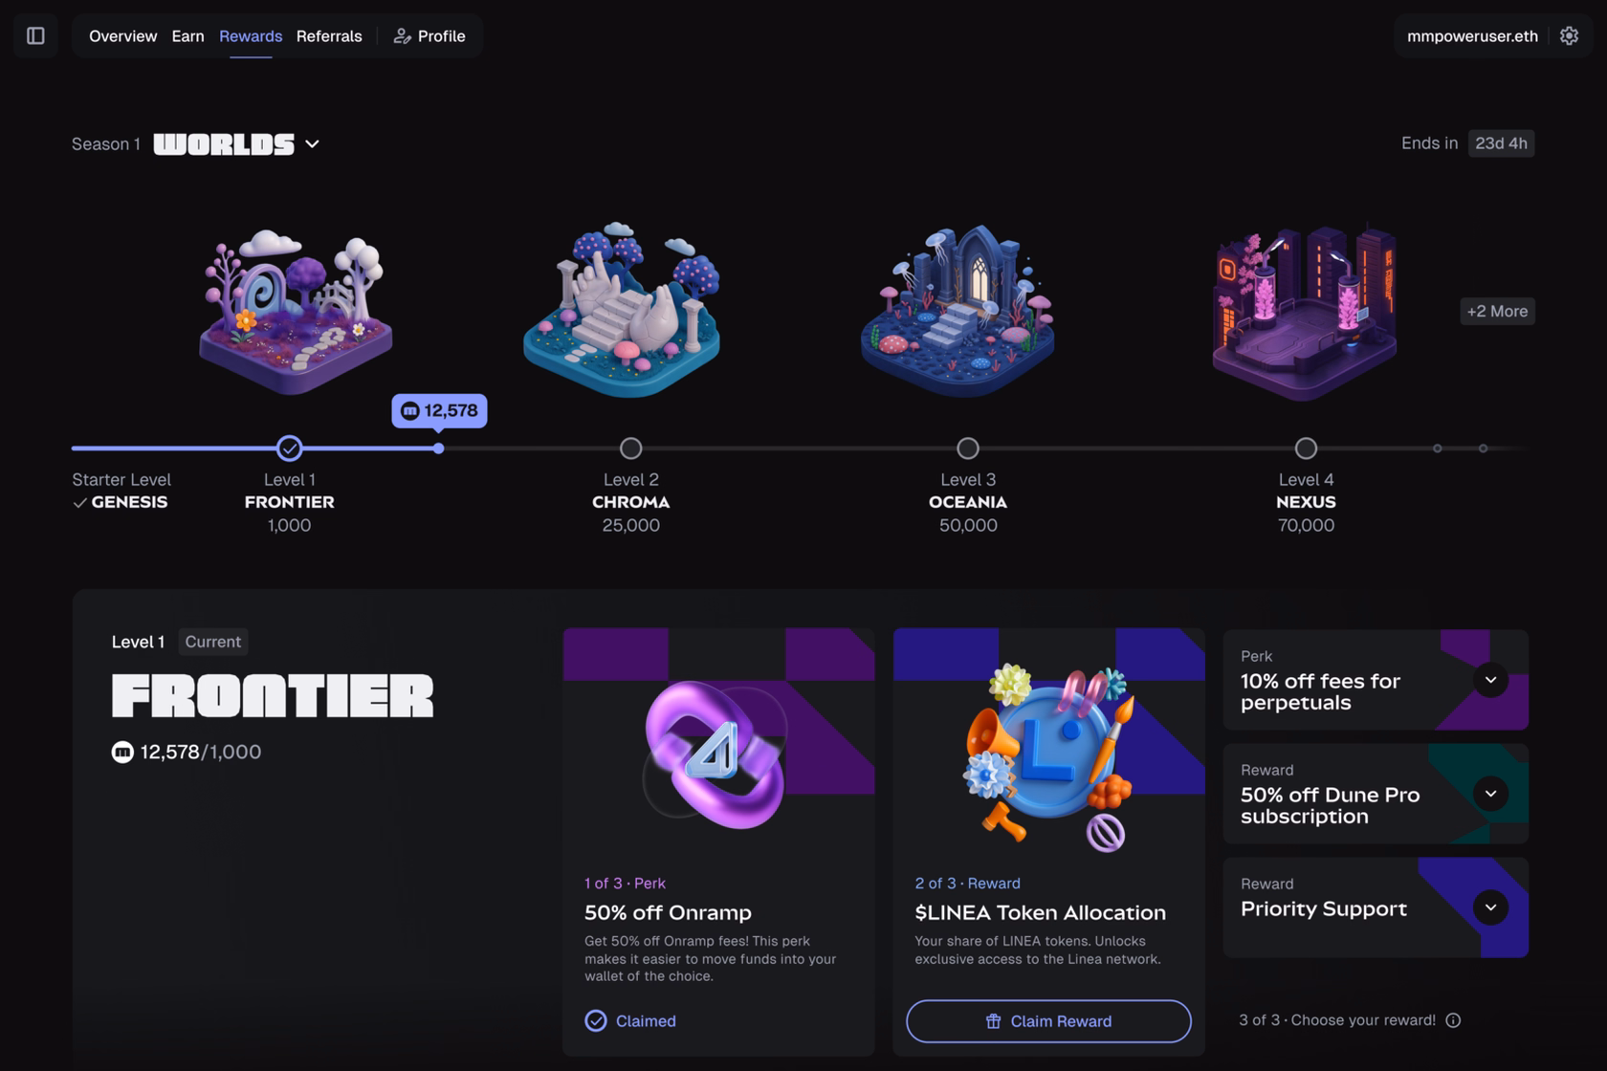Click the 12,578 points progress marker

[x=439, y=411]
